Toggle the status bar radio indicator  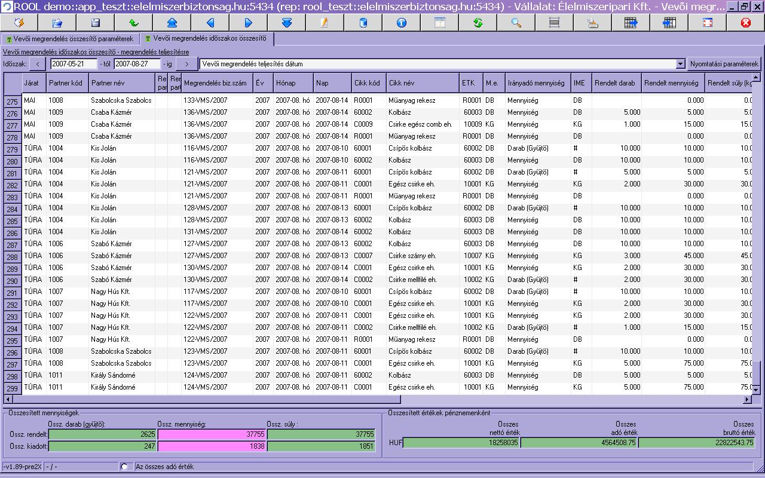[x=124, y=467]
